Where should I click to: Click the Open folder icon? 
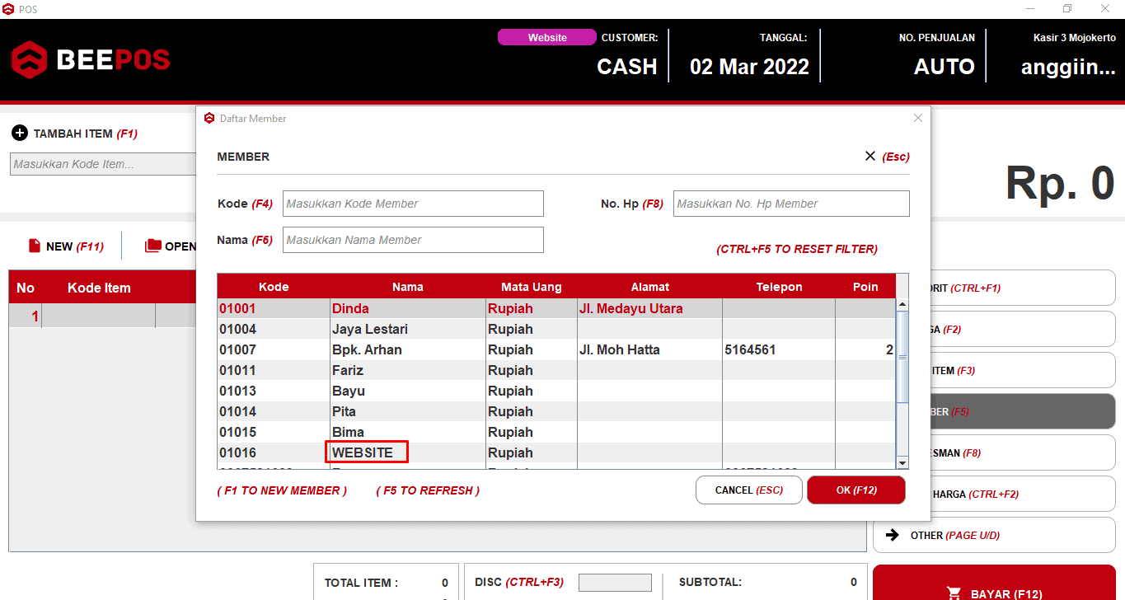[153, 246]
